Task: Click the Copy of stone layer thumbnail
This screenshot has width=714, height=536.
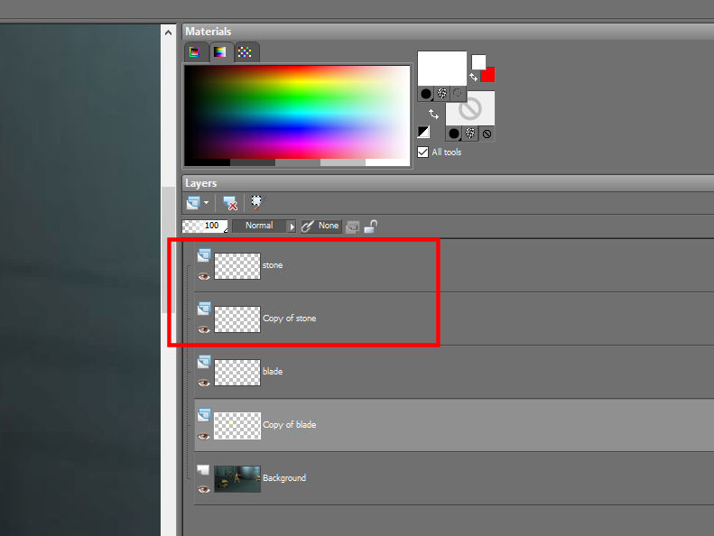Action: (237, 319)
